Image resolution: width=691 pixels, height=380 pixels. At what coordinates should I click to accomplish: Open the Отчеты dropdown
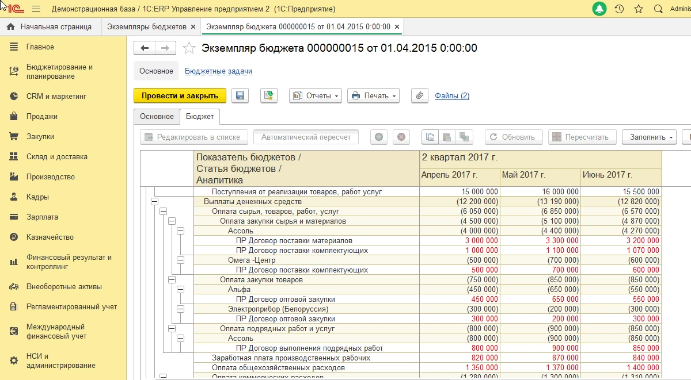316,96
